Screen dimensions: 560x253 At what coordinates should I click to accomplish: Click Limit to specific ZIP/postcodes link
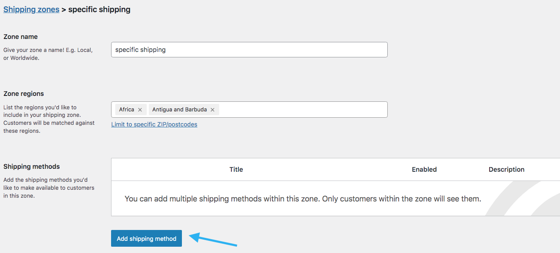click(x=154, y=124)
